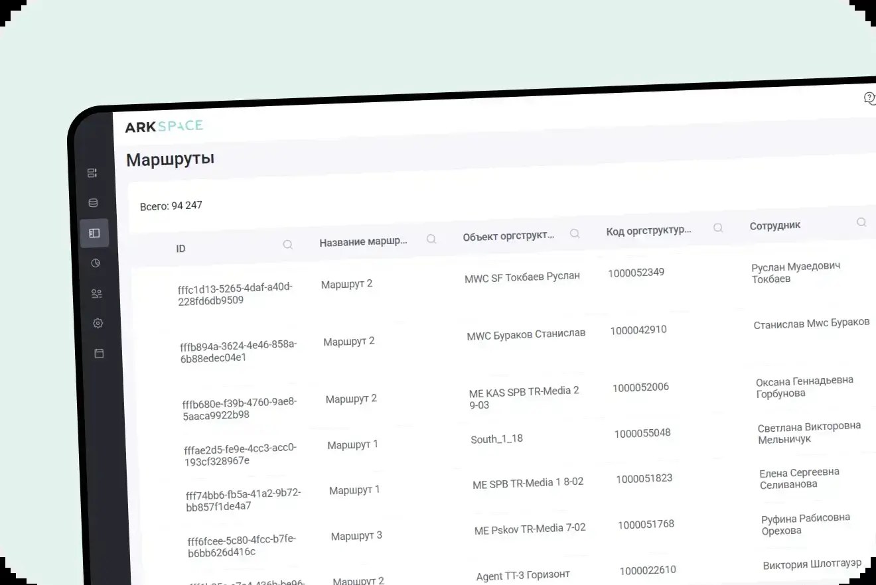Select ID fff6fcee-5c80-4fcc-b7fe-b6bb626d416c
Viewport: 876px width, 585px height.
coord(242,545)
